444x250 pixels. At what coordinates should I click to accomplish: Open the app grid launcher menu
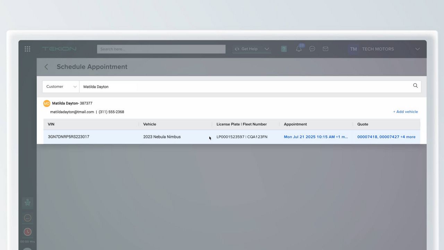(27, 49)
